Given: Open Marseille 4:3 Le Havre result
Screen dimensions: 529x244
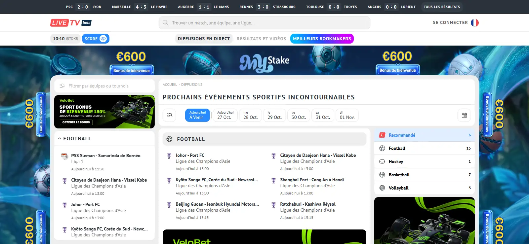Looking at the screenshot, I should point(140,7).
